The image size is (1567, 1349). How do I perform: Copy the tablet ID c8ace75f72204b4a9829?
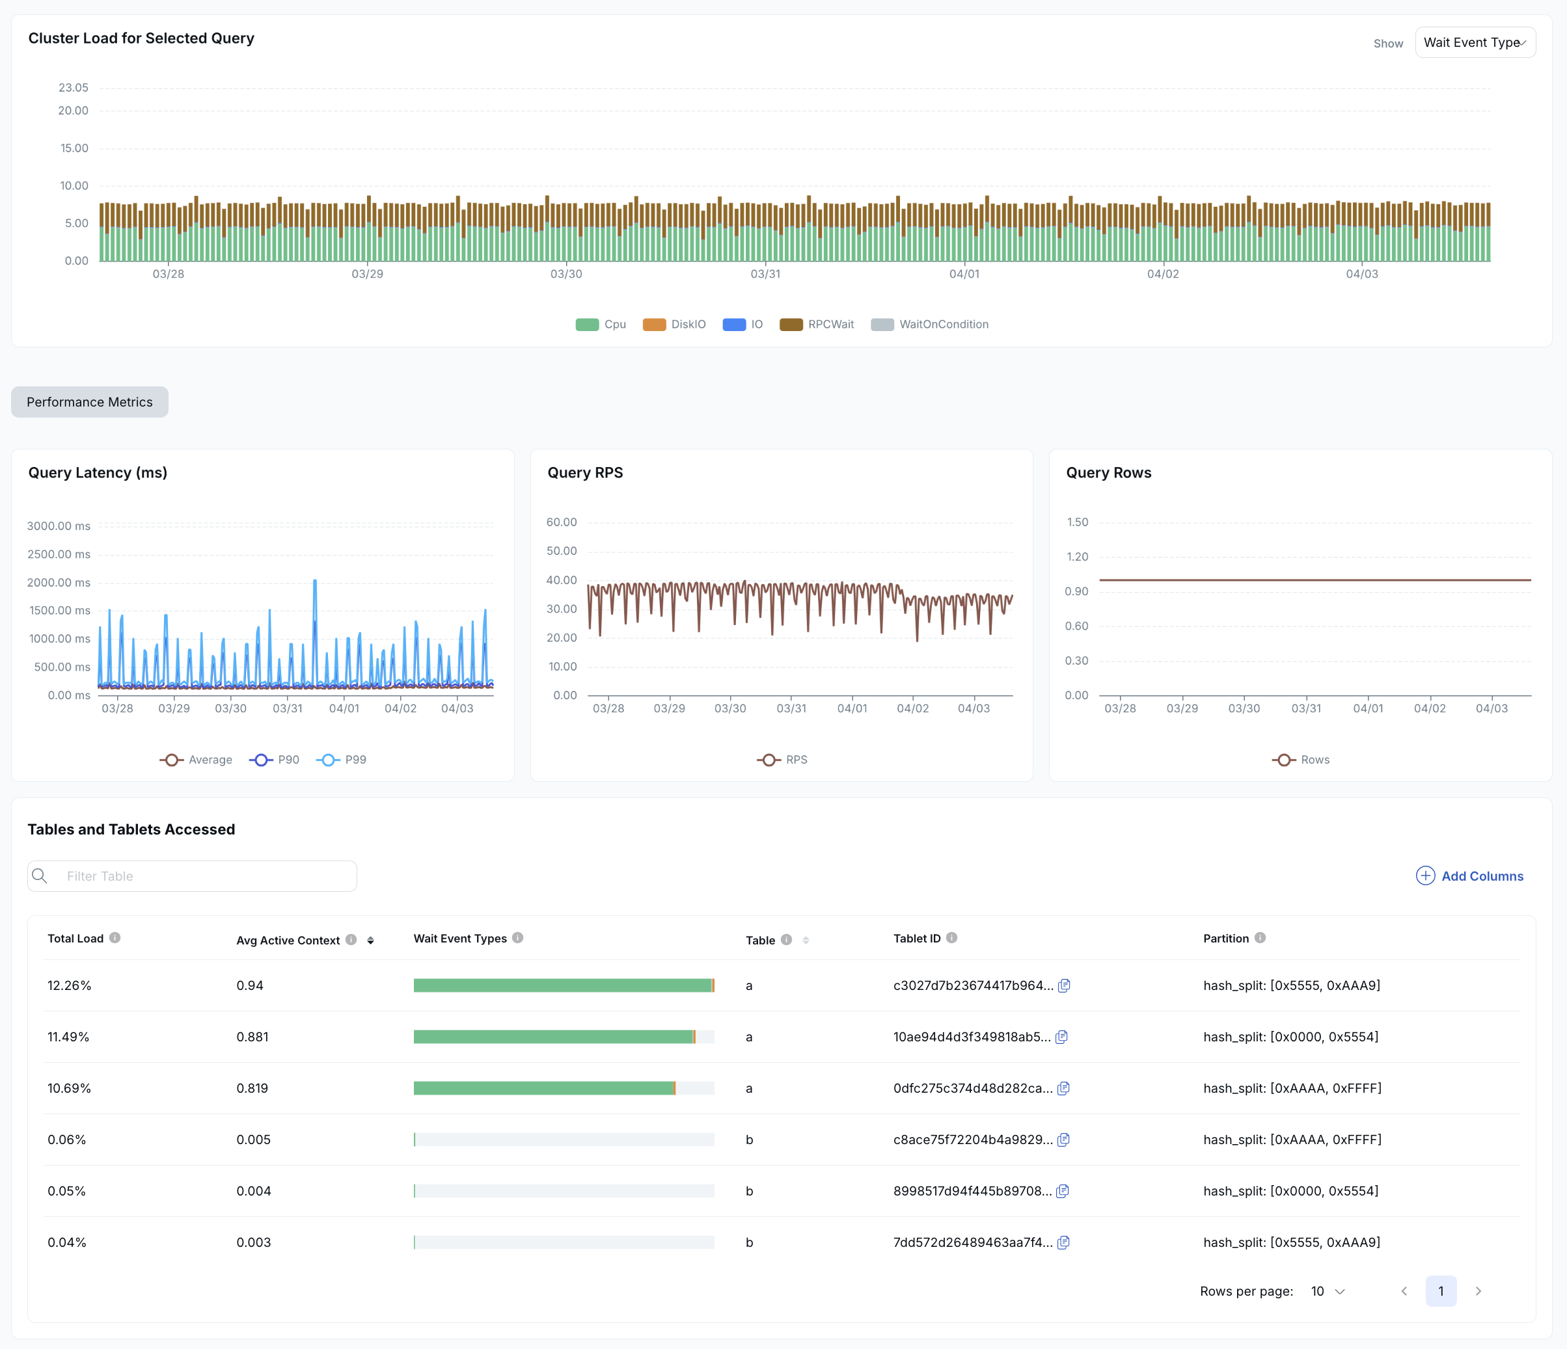tap(1064, 1140)
